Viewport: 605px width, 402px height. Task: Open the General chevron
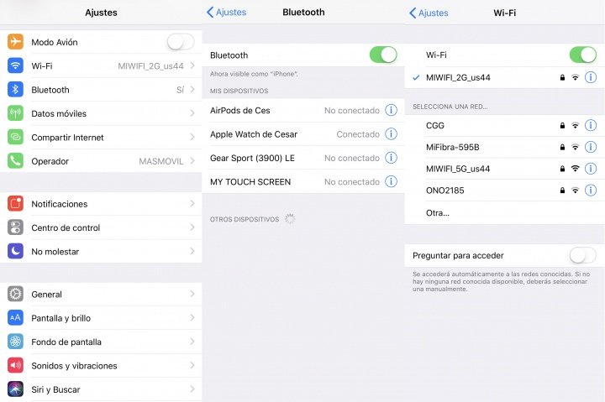coord(192,294)
